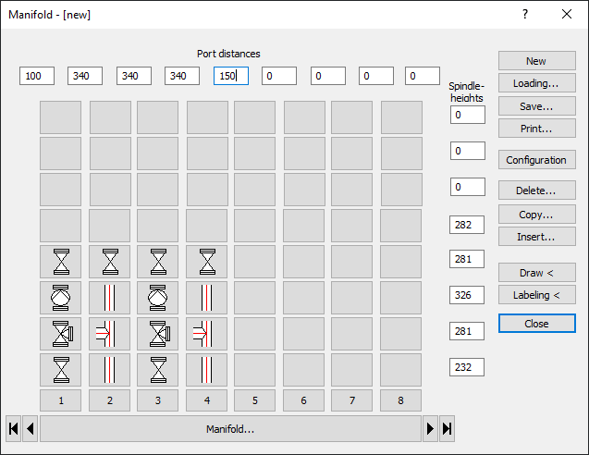
Task: Open the Loading... dialog
Action: [x=537, y=83]
